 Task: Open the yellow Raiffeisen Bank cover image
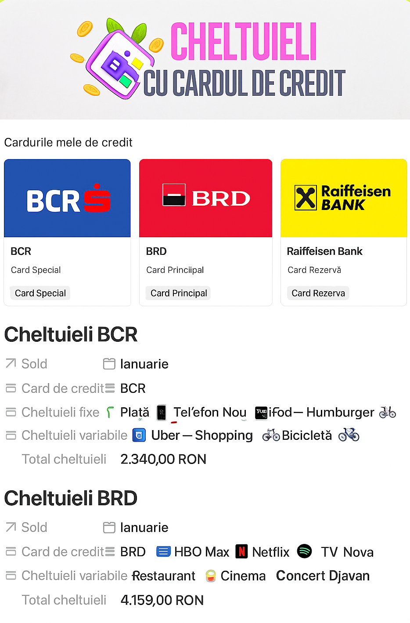pos(343,198)
